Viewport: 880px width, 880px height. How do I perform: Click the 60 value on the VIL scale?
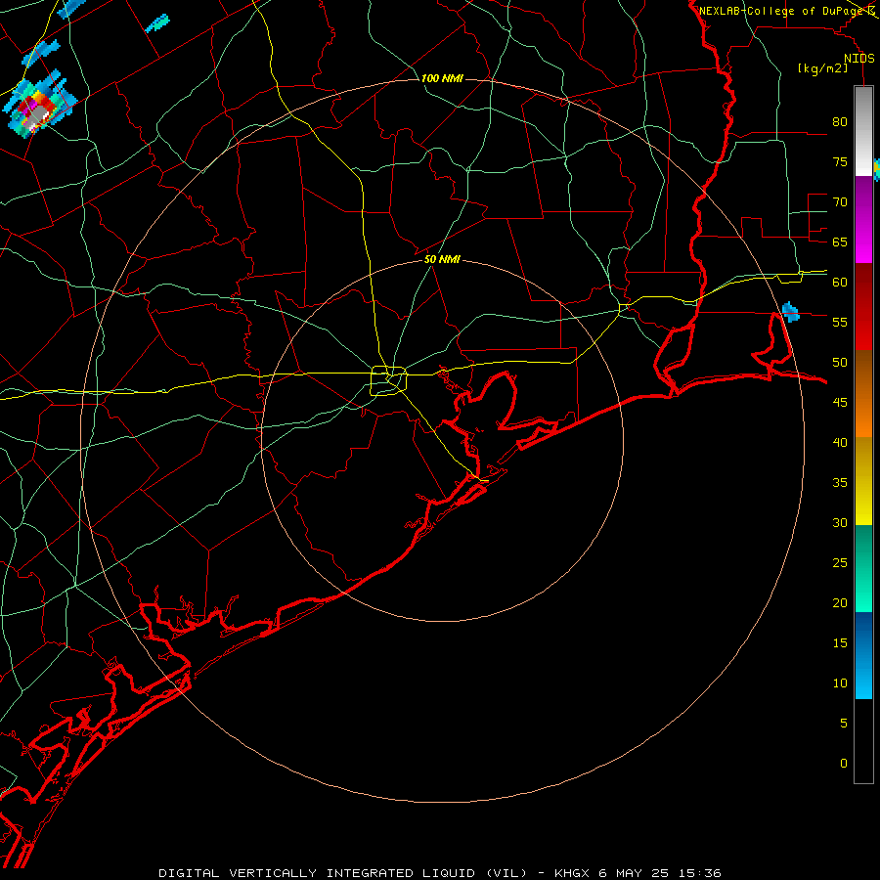click(840, 283)
